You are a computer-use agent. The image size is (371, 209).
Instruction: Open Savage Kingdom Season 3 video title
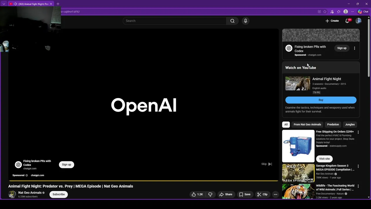pos(335,168)
